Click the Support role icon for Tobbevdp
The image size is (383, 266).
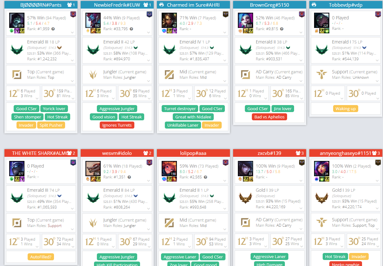click(x=321, y=74)
